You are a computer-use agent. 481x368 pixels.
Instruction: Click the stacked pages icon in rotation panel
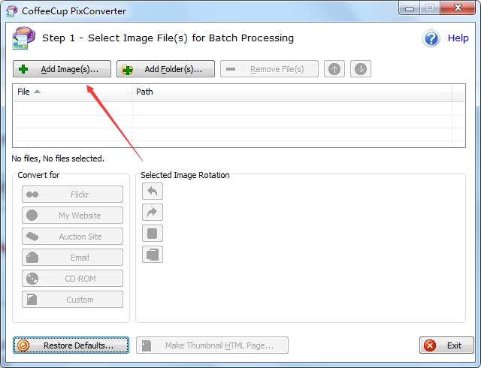pyautogui.click(x=153, y=255)
